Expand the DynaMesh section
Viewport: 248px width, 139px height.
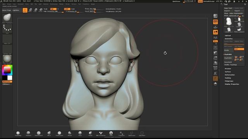pos(228,62)
